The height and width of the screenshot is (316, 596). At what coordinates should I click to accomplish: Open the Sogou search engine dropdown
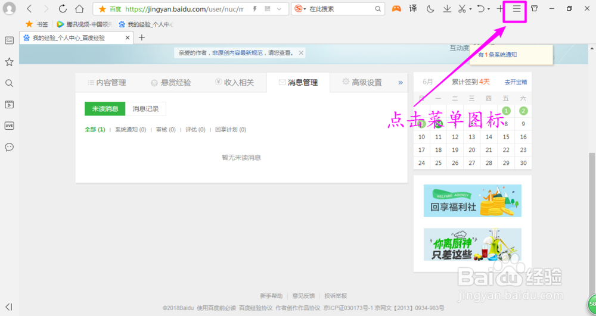click(x=300, y=9)
